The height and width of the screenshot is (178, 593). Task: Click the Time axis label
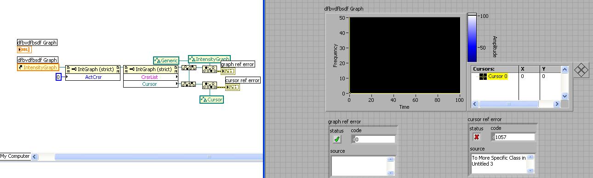click(405, 107)
